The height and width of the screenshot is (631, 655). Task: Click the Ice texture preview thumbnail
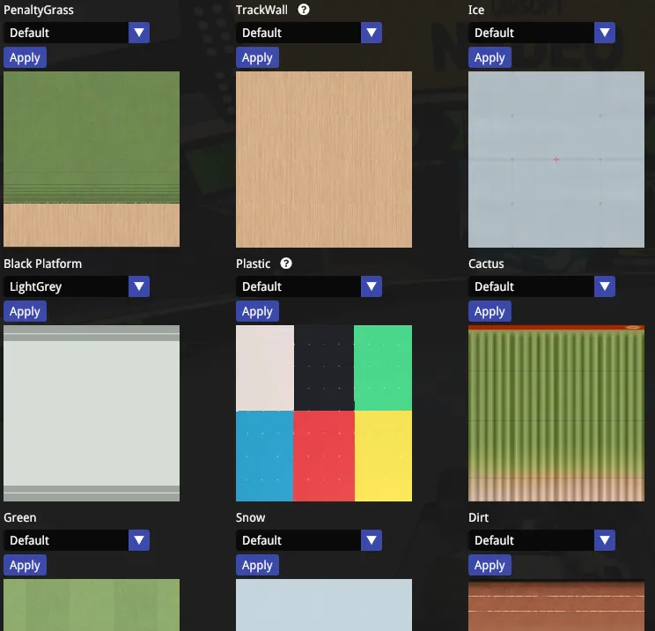(556, 160)
